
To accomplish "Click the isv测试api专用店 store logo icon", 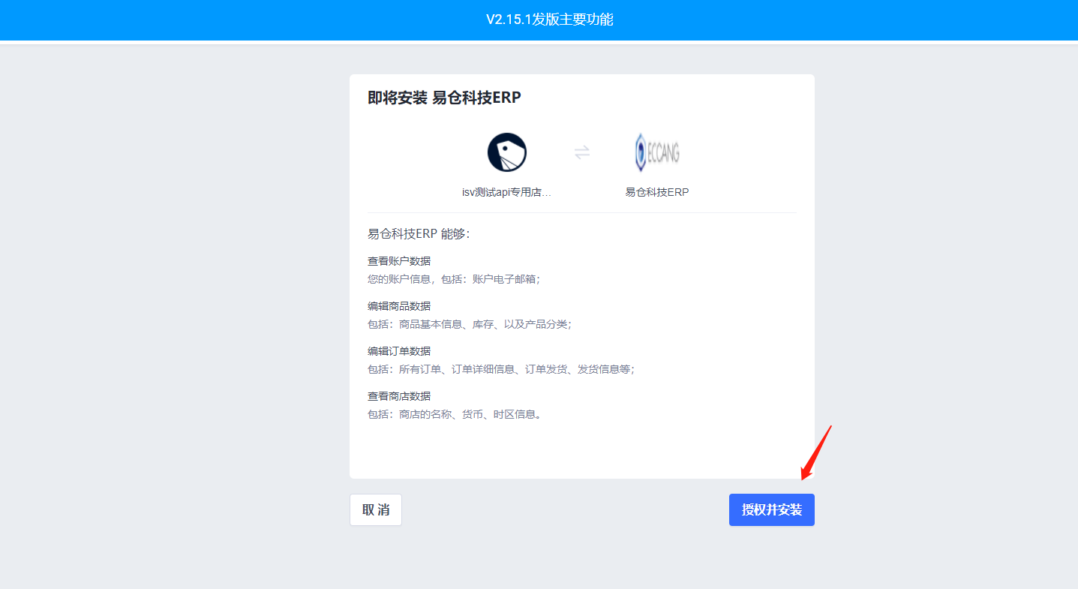I will click(x=507, y=152).
